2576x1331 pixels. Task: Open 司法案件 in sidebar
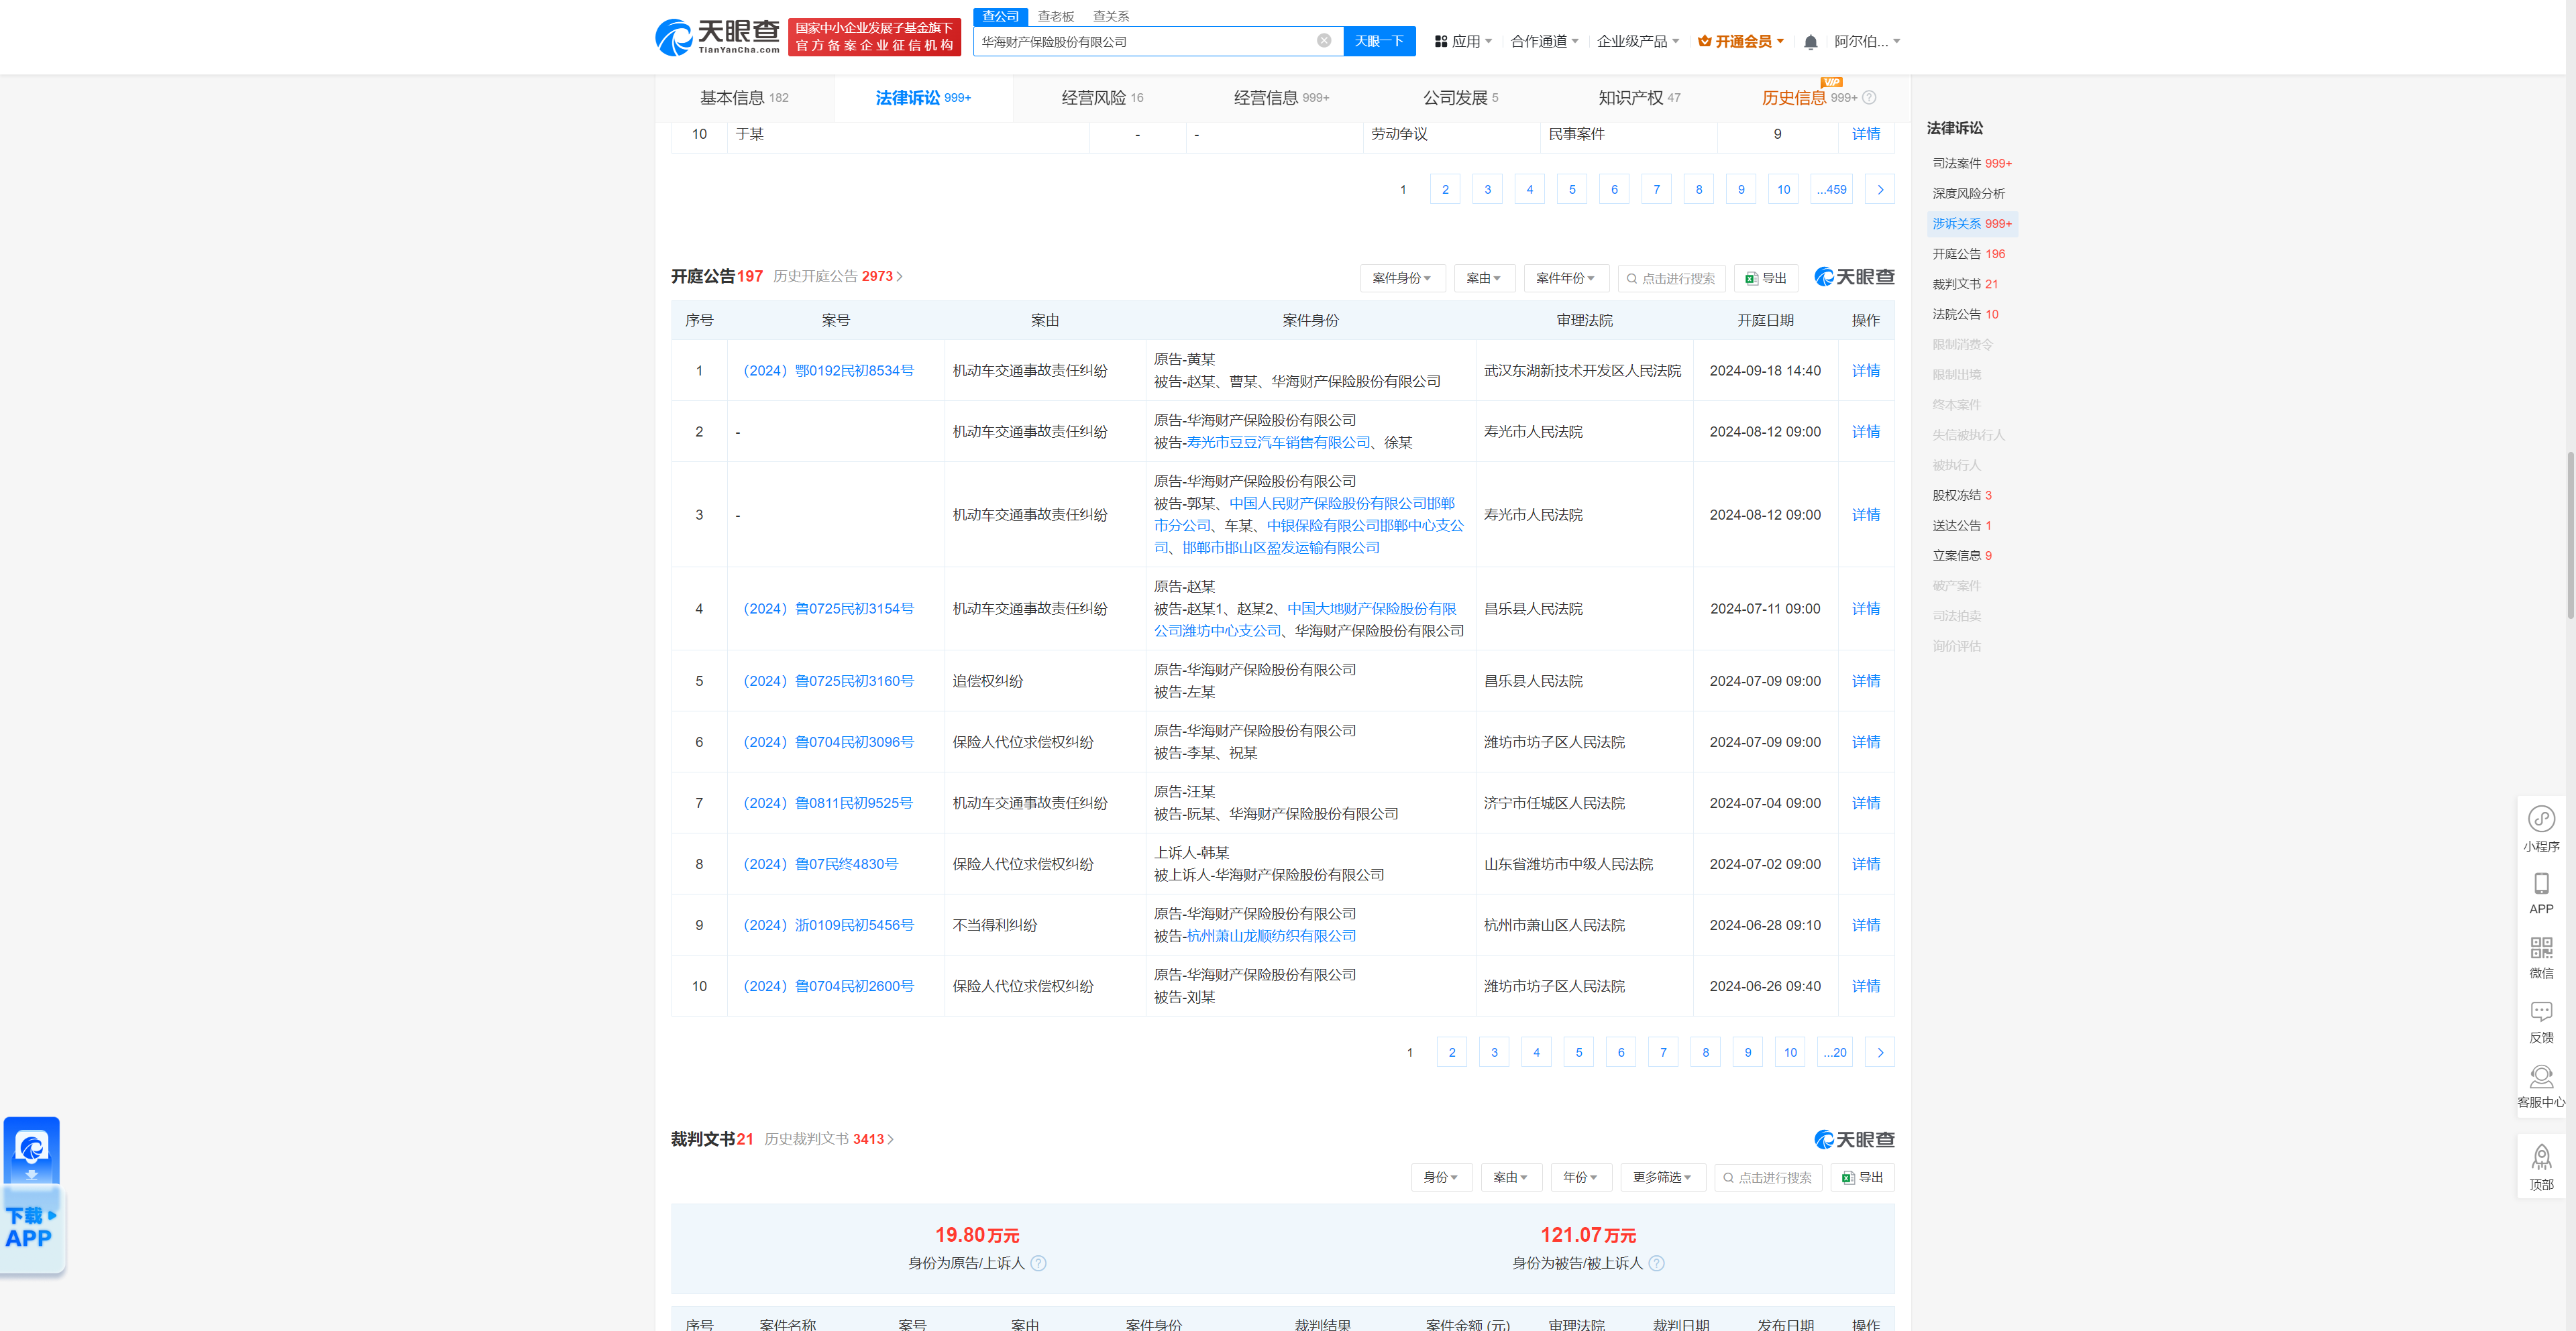coord(1971,164)
